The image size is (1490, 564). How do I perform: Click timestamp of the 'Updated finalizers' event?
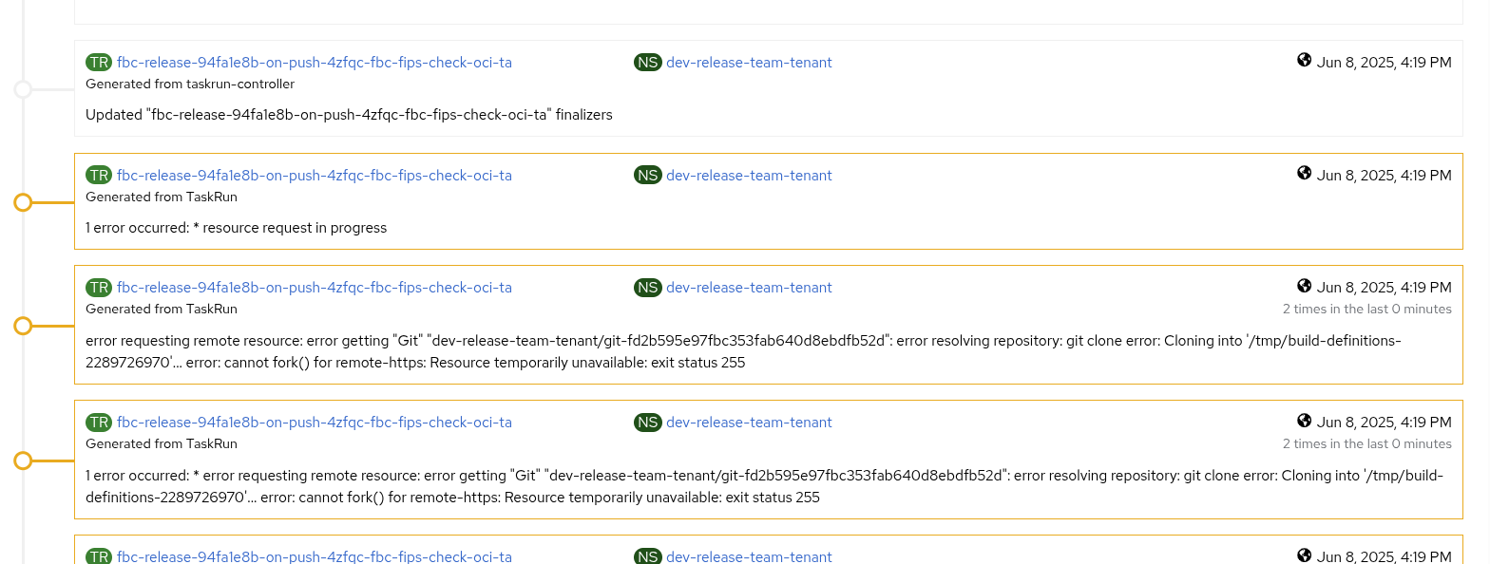click(x=1384, y=63)
